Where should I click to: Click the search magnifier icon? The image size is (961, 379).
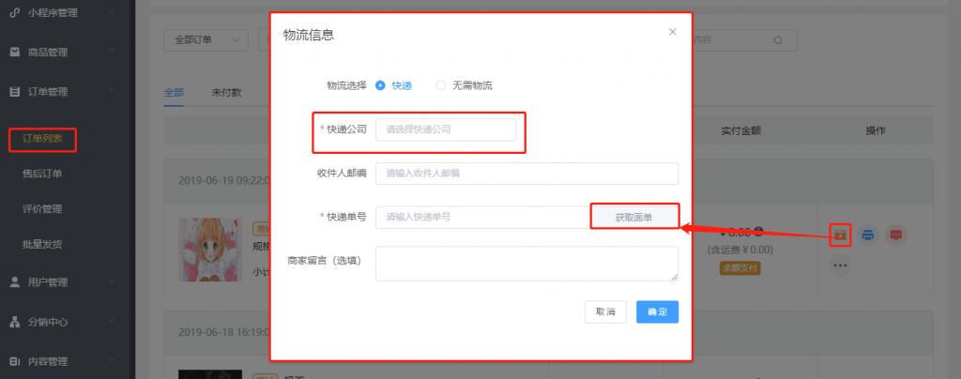point(778,40)
